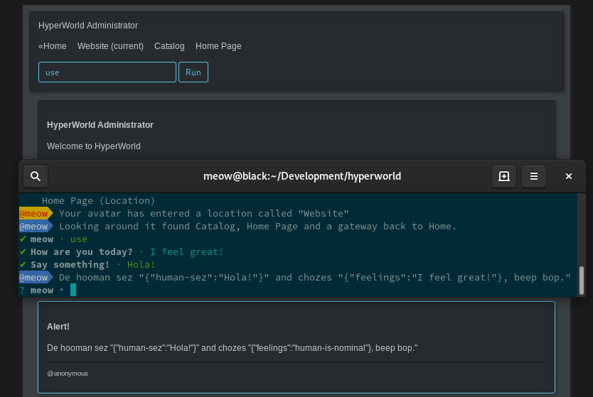Open a new terminal tab icon
Screen dimensions: 593x397
[x=503, y=176]
